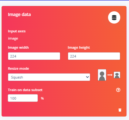The height and width of the screenshot is (120, 129).
Task: Click the 'image' axis value text
Action: (x=13, y=38)
